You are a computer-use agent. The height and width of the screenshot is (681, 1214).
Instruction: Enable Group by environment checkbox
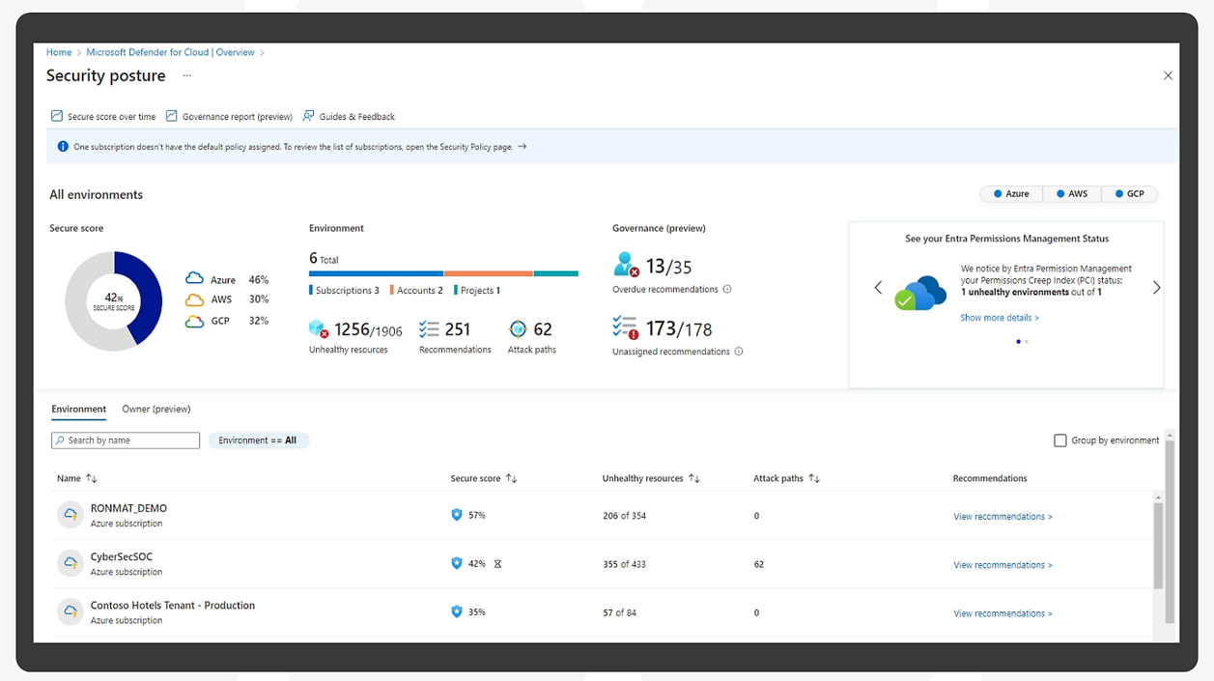coord(1059,440)
